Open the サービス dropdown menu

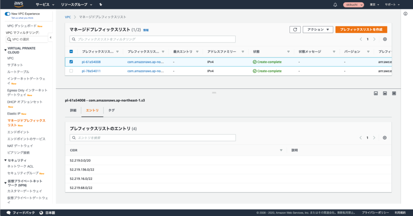(x=45, y=4)
